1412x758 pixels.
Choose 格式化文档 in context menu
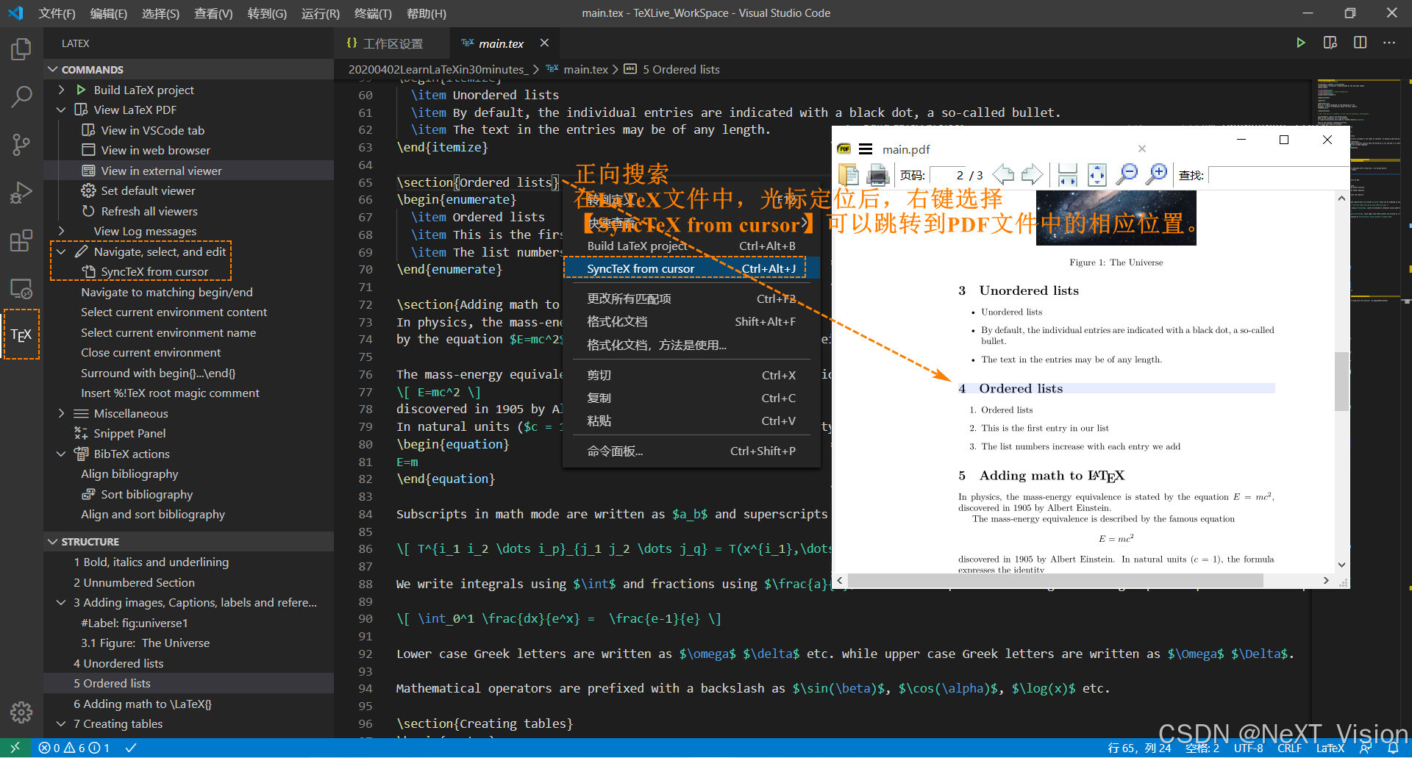[x=691, y=322]
